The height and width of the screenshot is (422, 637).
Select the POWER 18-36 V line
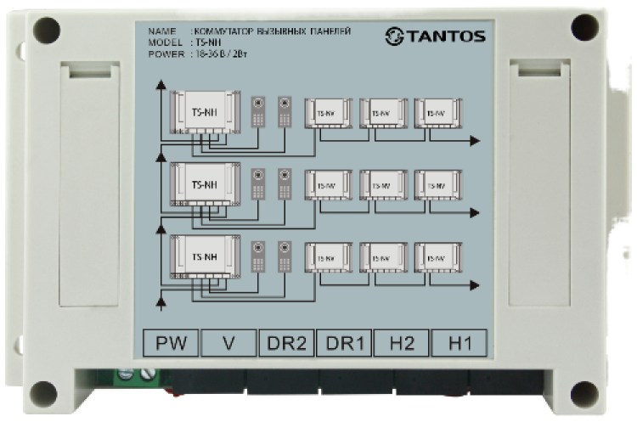[197, 53]
